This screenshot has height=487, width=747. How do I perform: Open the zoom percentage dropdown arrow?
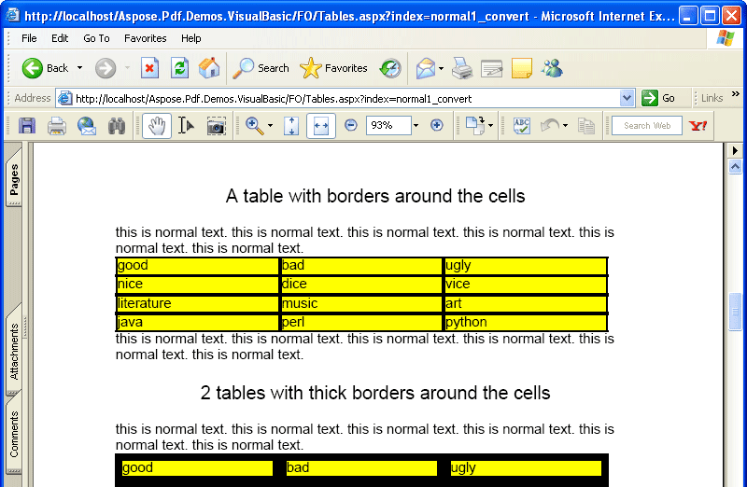pyautogui.click(x=416, y=126)
